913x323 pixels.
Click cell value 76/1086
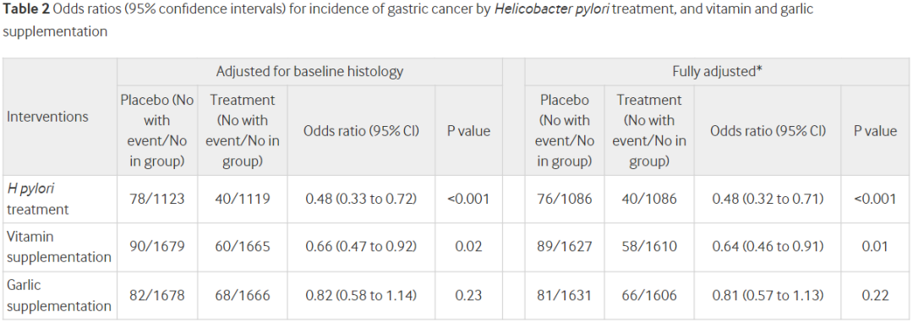564,199
